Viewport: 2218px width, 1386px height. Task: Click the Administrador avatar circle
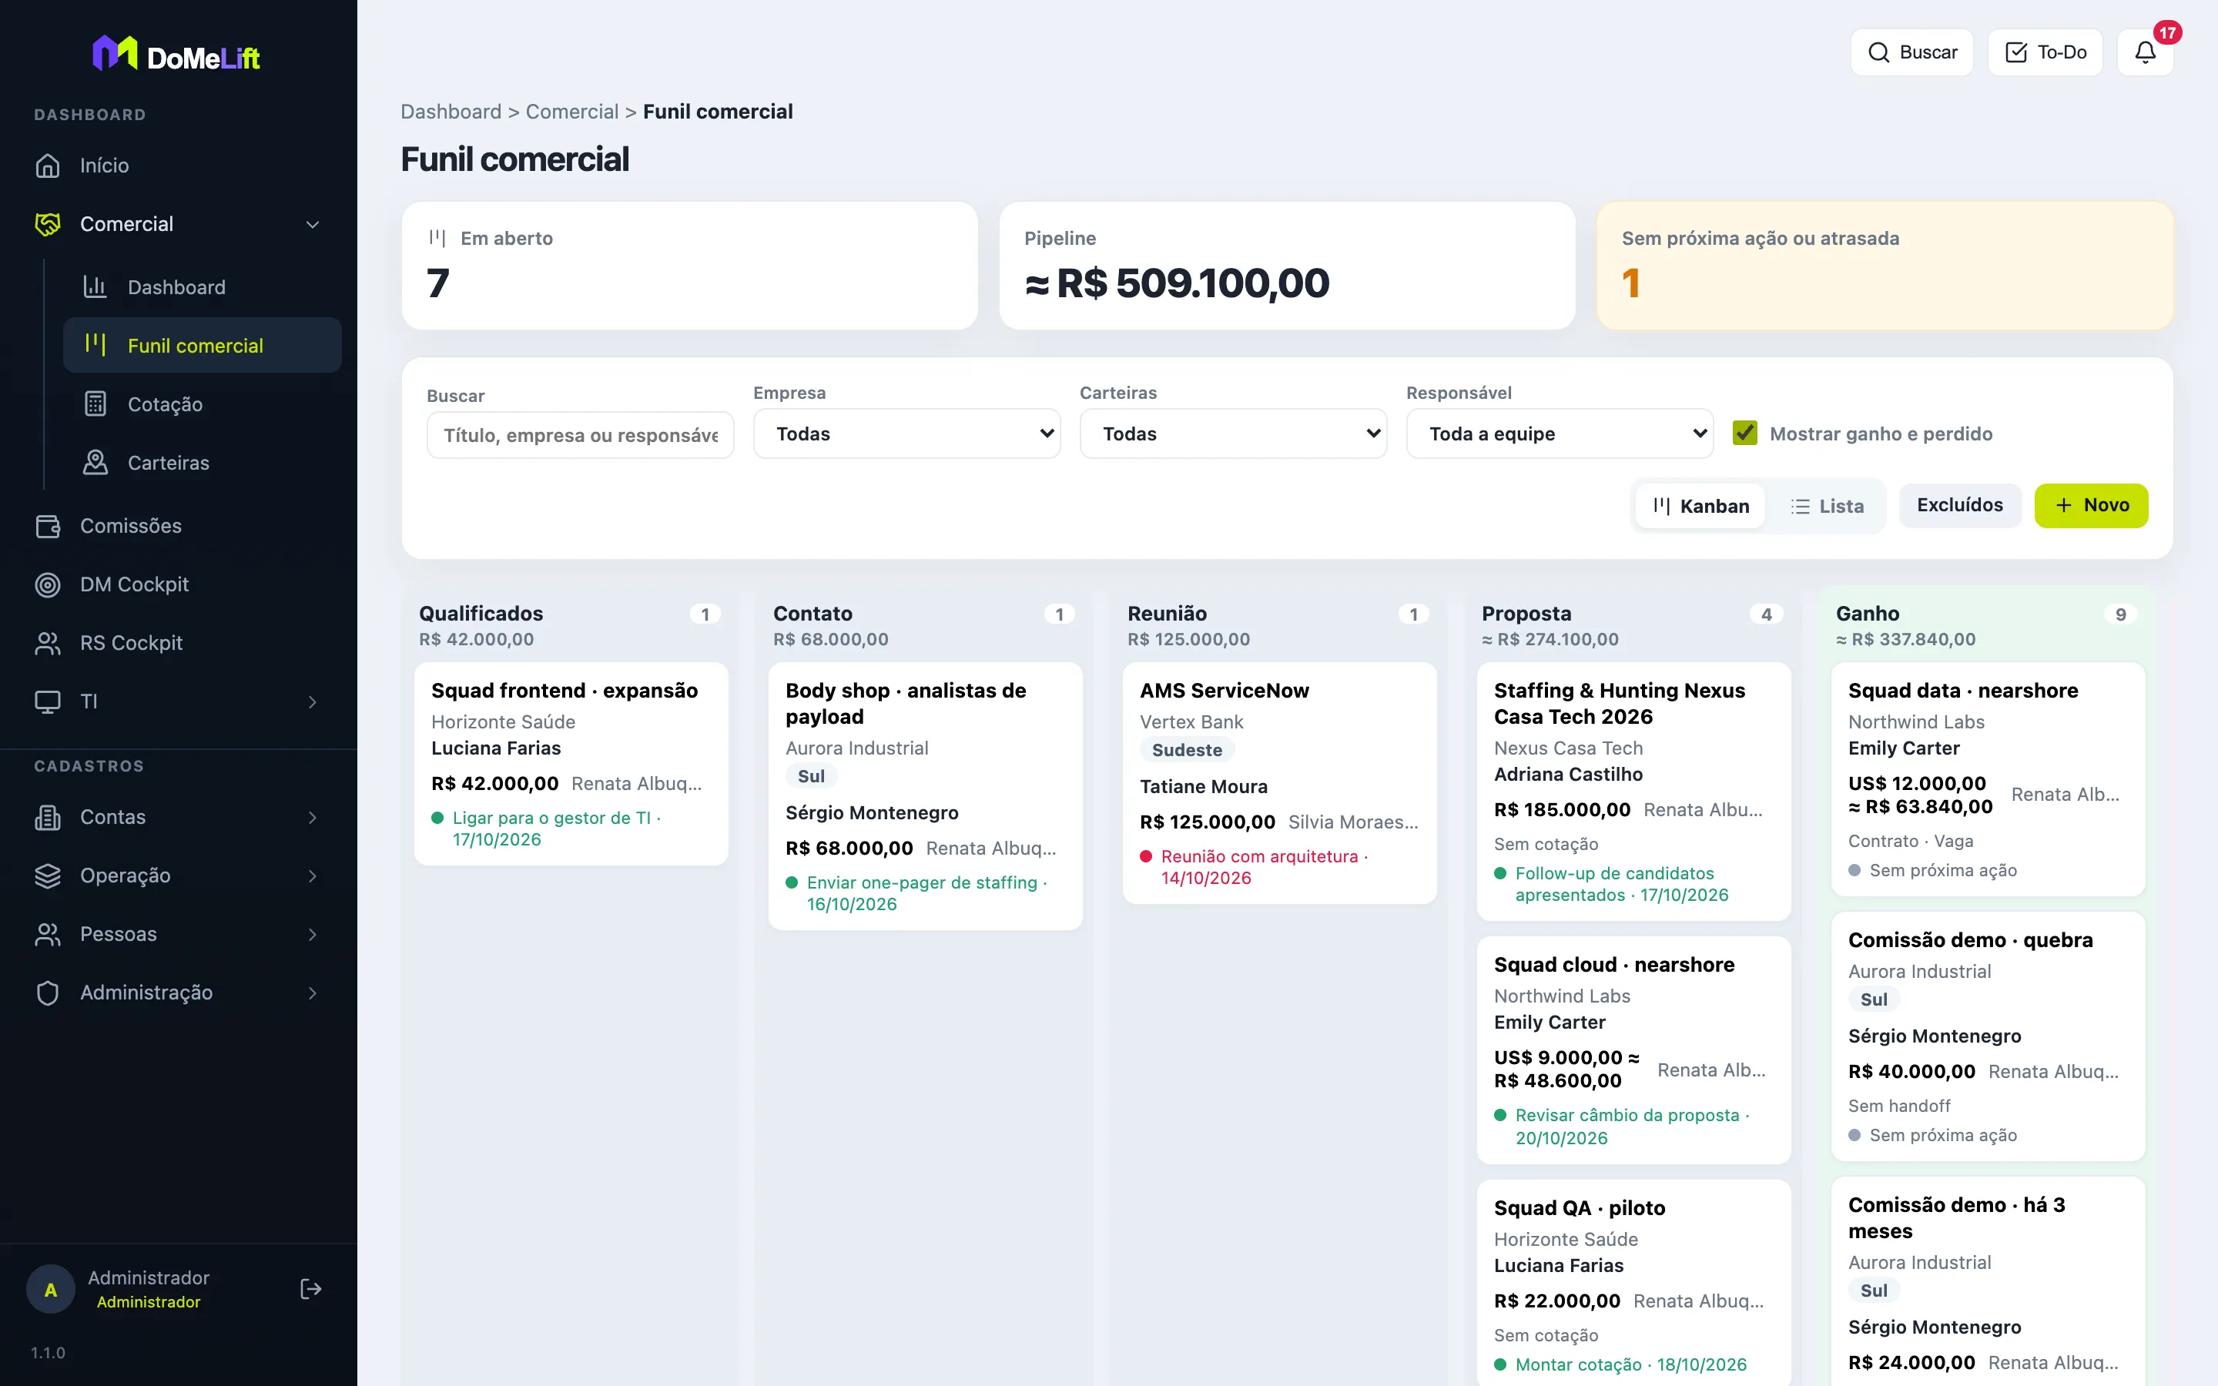tap(50, 1289)
